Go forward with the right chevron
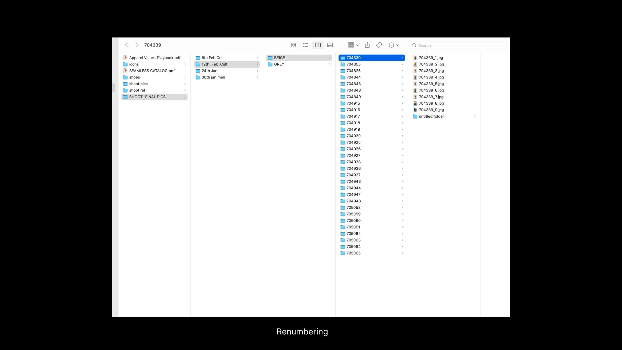 pyautogui.click(x=137, y=45)
